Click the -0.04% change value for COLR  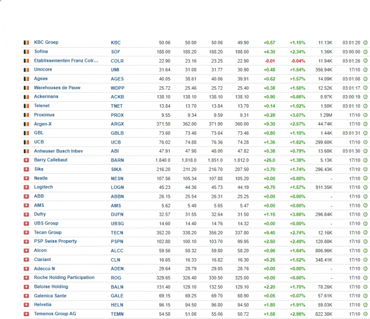297,61
